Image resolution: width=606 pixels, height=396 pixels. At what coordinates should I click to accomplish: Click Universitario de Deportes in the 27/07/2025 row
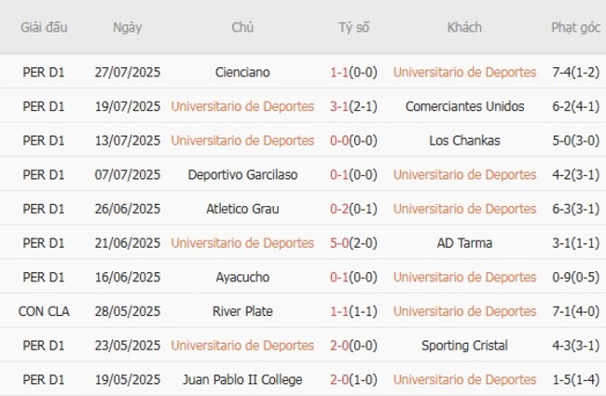coord(464,72)
